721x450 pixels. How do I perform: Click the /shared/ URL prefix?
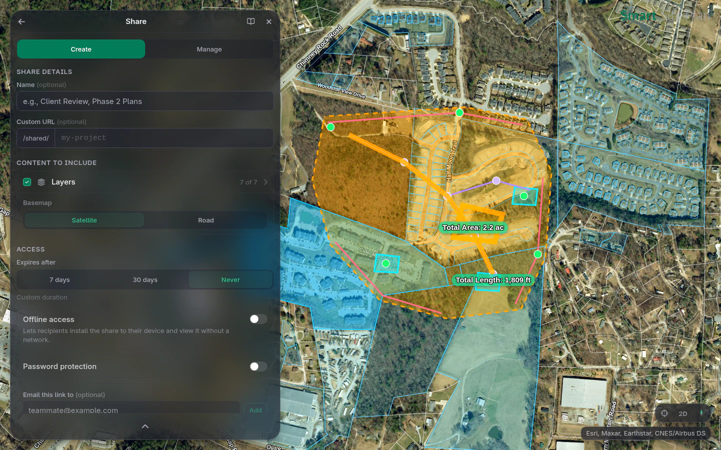point(36,138)
